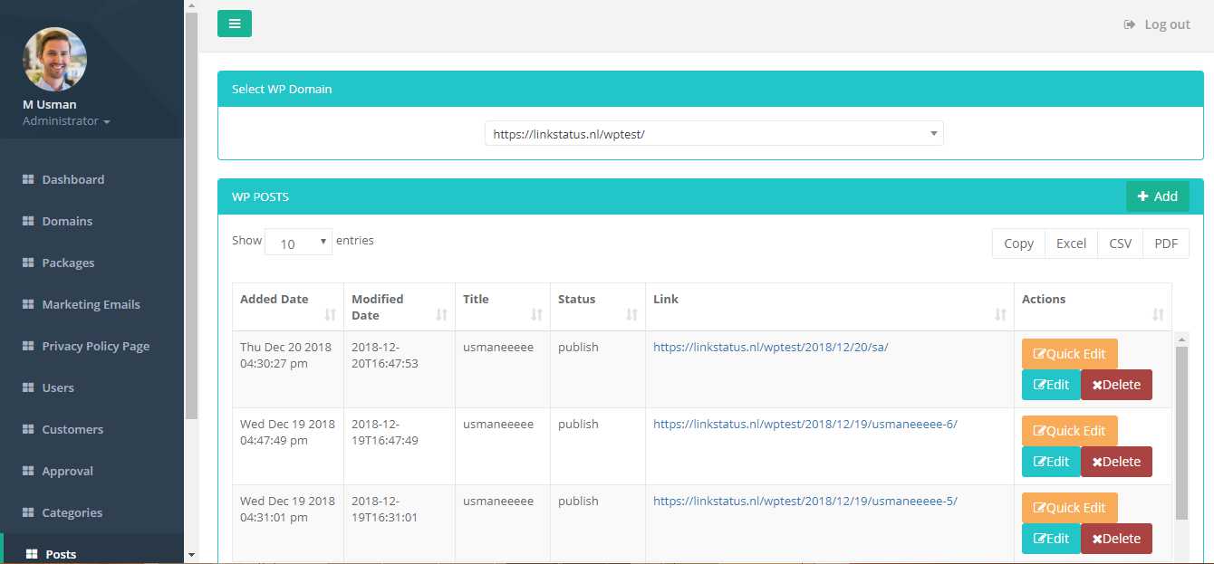The height and width of the screenshot is (564, 1214).
Task: Click the '2018-12-19T16:47:49' modified date cell
Action: [399, 446]
